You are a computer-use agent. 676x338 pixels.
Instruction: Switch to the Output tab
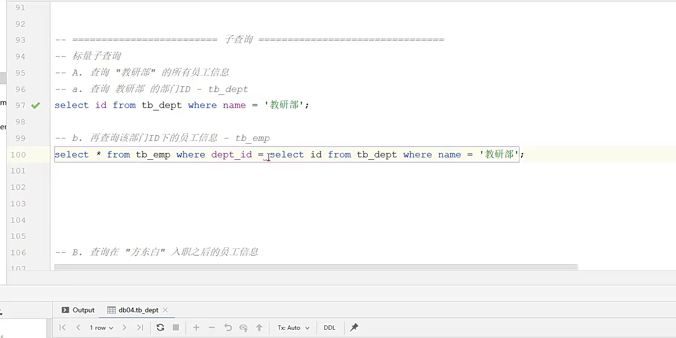tap(82, 310)
